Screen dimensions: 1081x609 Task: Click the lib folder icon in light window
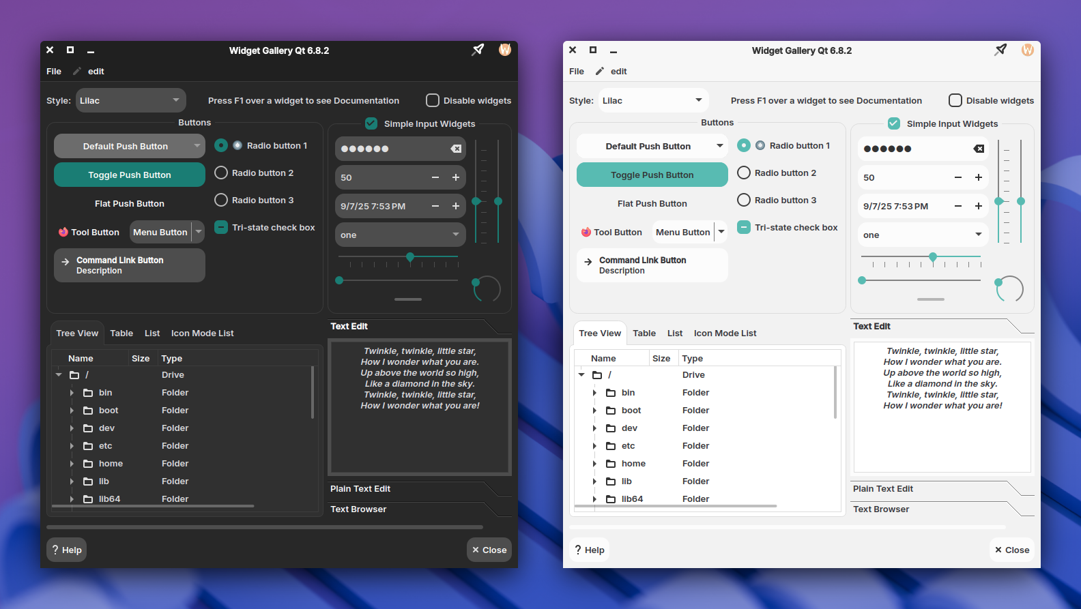pos(611,481)
